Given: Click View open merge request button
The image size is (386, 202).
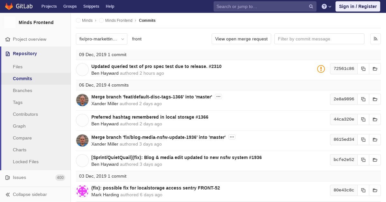Looking at the screenshot, I should (241, 39).
